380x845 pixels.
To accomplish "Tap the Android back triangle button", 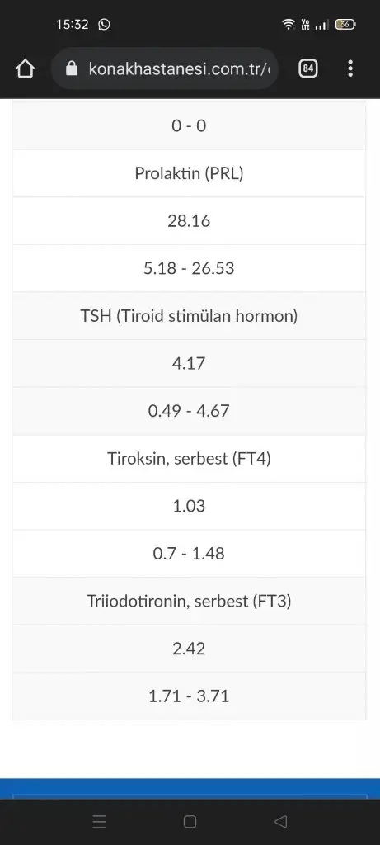I will [x=280, y=821].
